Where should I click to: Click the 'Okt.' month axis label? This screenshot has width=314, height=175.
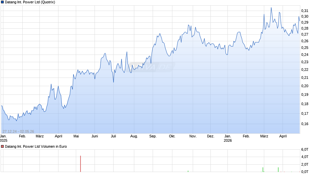(172, 136)
